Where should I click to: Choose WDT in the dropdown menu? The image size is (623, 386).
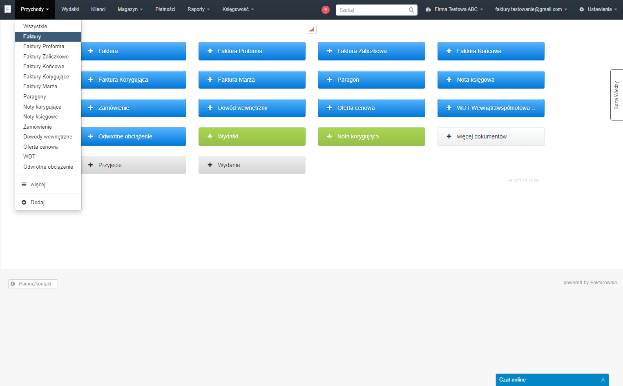pos(48,157)
